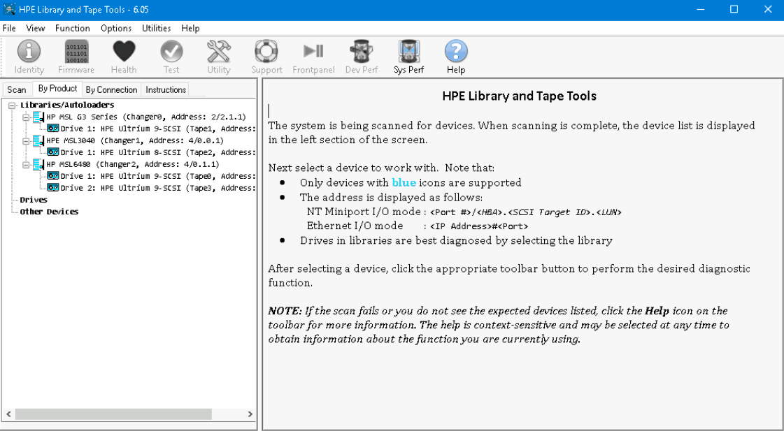Switch to the Scan tab
784x431 pixels.
pos(17,89)
